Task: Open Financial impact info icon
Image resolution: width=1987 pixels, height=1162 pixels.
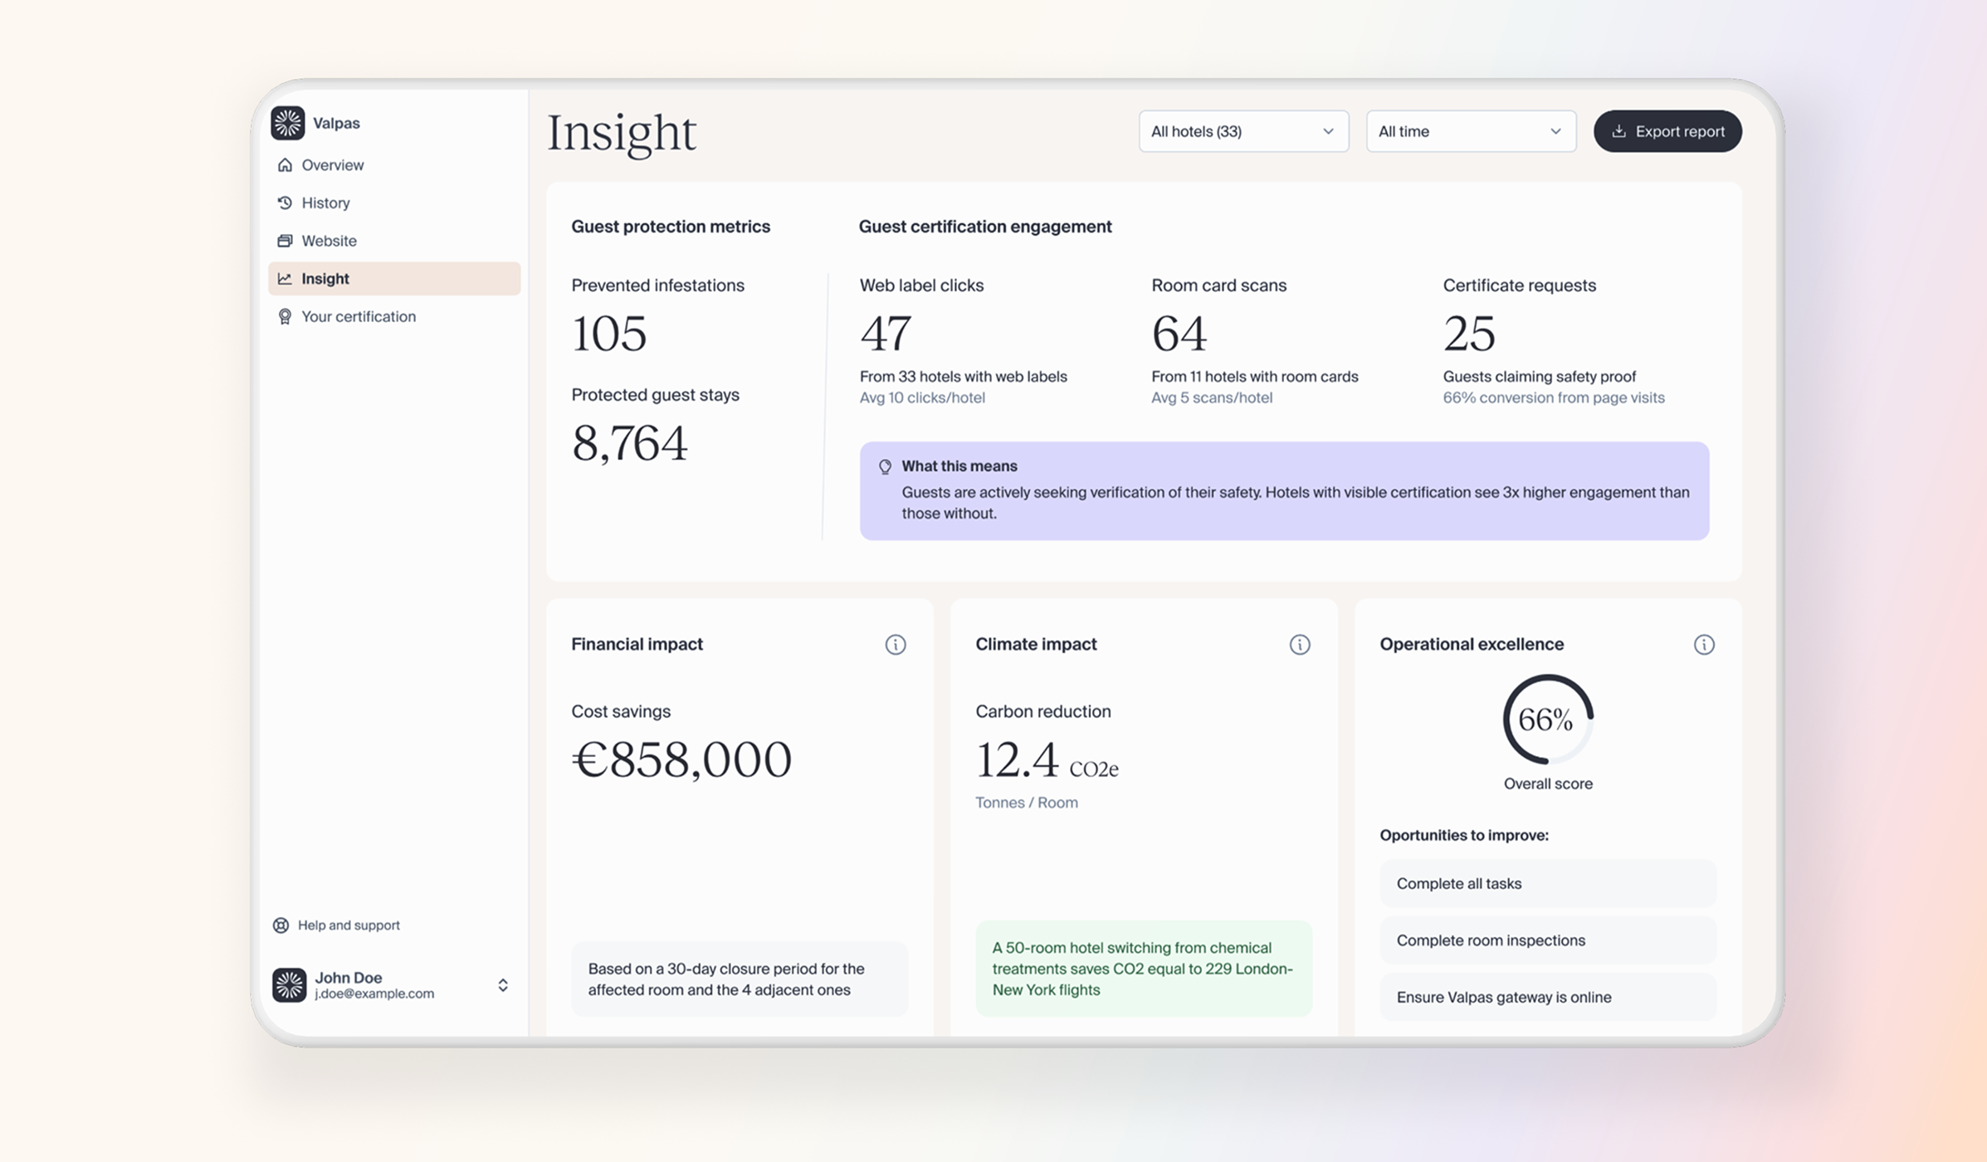Action: (895, 645)
